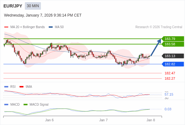185x125 pixels.
Task: Click the RSI blue legend swatch
Action: pyautogui.click(x=6, y=87)
